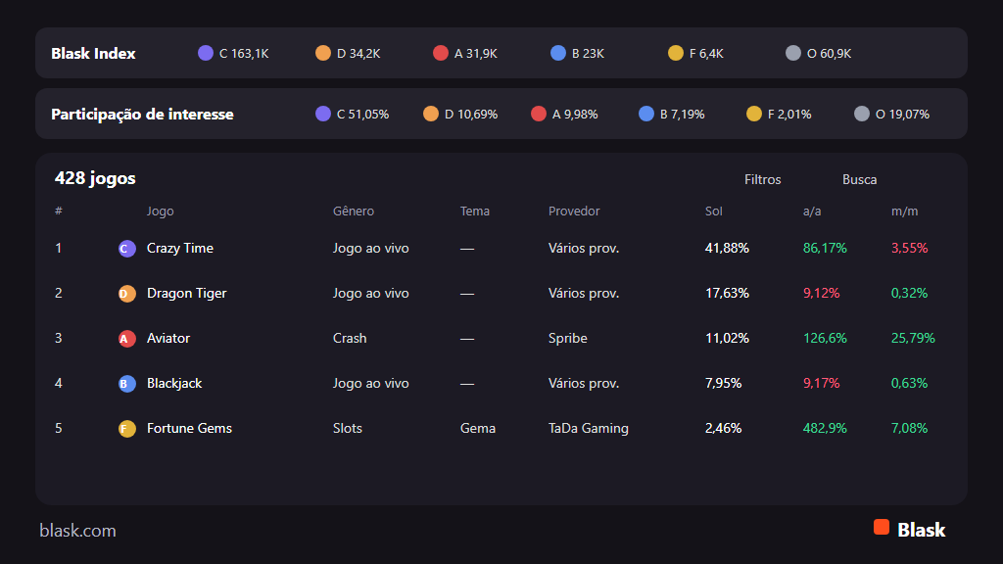The width and height of the screenshot is (1003, 564).
Task: Open the Busca search option
Action: click(x=859, y=180)
